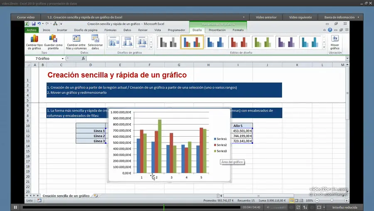Click Cerrar vídeo button
374x211 pixels.
pyautogui.click(x=26, y=17)
